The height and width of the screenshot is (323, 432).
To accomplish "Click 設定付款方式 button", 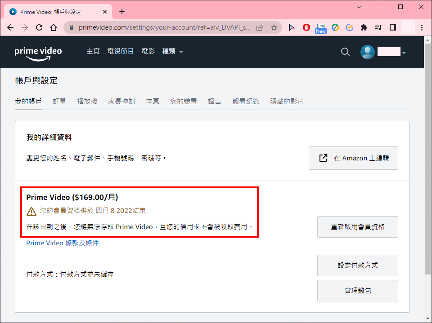I will (x=358, y=265).
